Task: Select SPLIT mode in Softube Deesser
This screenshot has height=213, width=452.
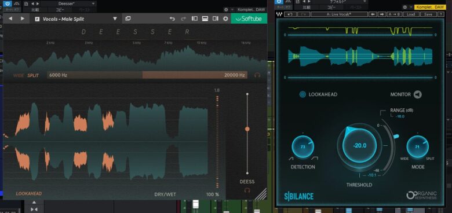Action: (x=33, y=75)
